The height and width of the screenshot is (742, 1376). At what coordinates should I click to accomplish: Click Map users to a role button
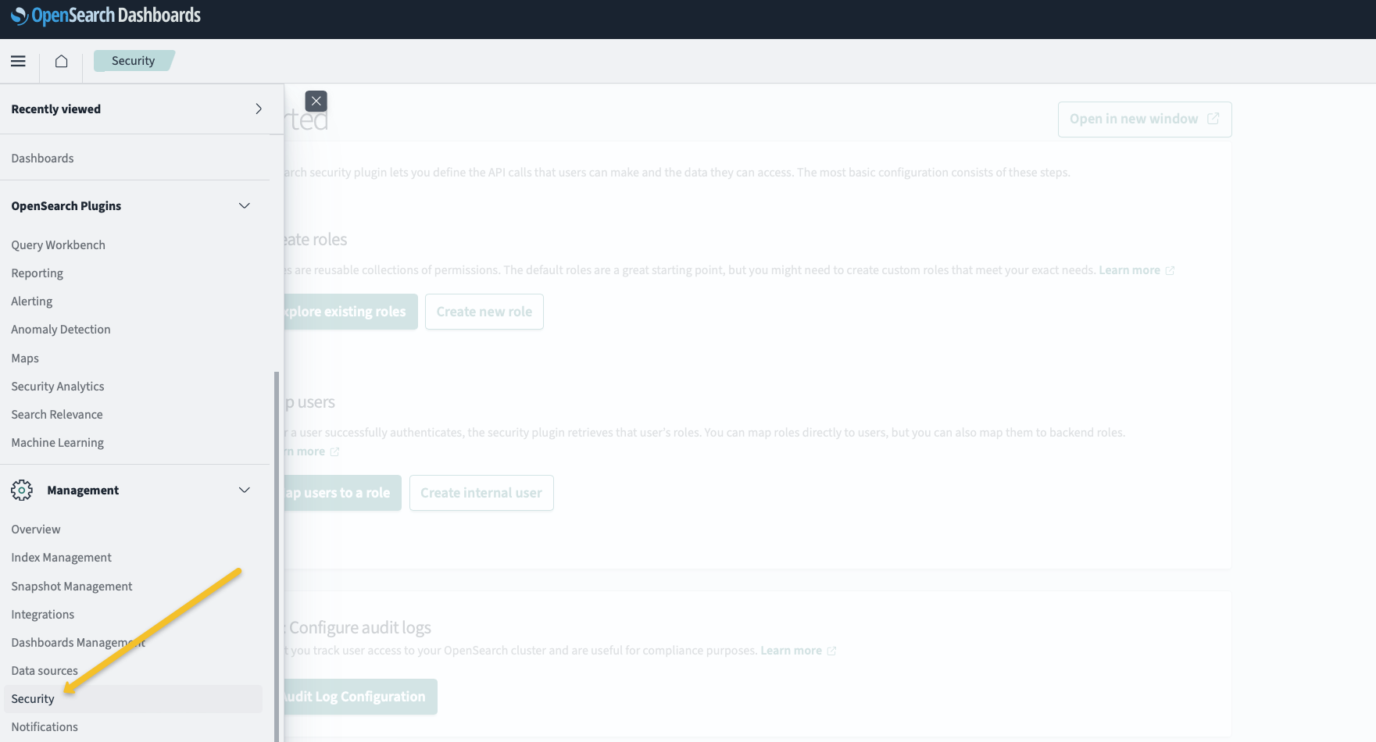343,493
